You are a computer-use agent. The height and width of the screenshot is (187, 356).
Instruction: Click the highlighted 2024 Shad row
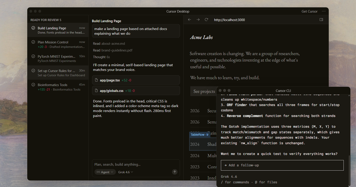pyautogui.click(x=203, y=144)
